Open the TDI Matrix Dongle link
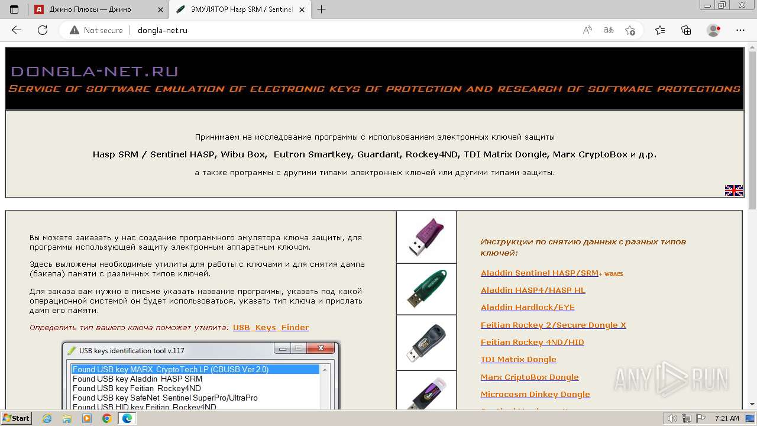The height and width of the screenshot is (426, 757). (x=518, y=360)
